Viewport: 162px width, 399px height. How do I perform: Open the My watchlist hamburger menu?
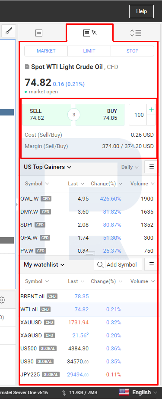tap(151, 265)
